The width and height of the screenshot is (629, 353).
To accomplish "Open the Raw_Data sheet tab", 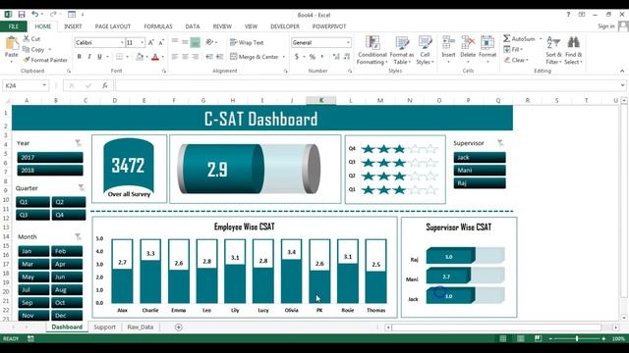I will click(140, 327).
